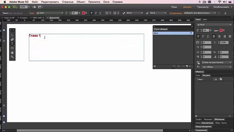Click the Adobe Muse Mu logo
The height and width of the screenshot is (132, 234).
point(15,7)
